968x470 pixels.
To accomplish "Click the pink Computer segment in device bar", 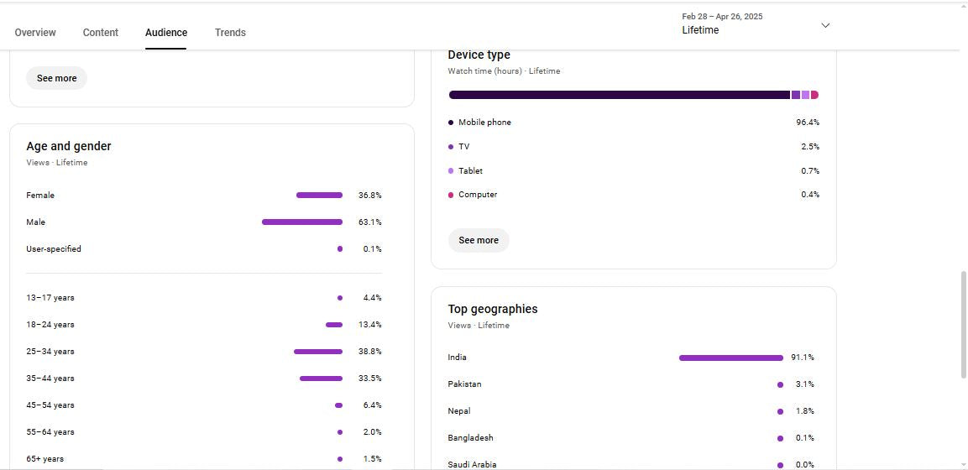I will click(814, 95).
